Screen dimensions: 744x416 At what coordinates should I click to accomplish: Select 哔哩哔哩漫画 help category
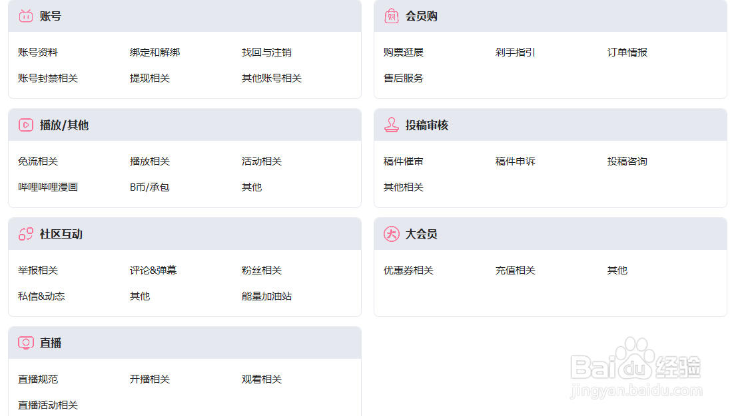(x=48, y=187)
